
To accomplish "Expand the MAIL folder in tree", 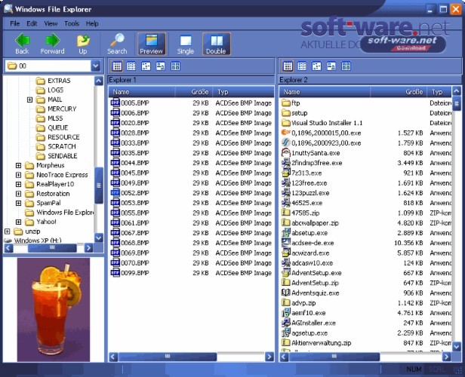I will [x=29, y=100].
